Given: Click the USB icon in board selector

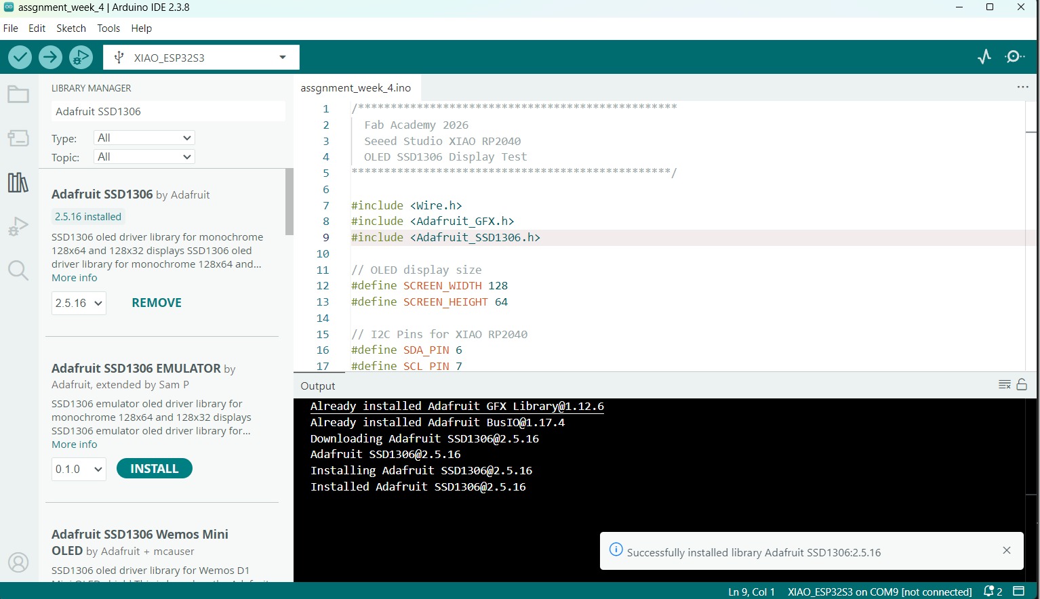Looking at the screenshot, I should click(119, 58).
